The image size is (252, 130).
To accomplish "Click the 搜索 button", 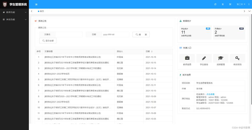I will (x=141, y=34).
